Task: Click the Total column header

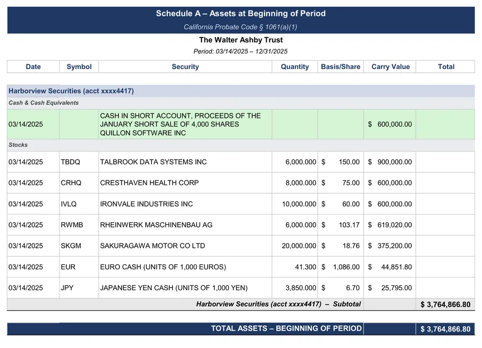Action: [446, 67]
